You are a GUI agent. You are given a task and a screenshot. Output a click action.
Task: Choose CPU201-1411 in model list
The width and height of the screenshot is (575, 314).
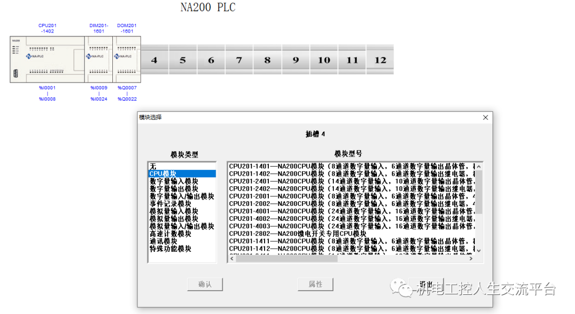click(352, 242)
